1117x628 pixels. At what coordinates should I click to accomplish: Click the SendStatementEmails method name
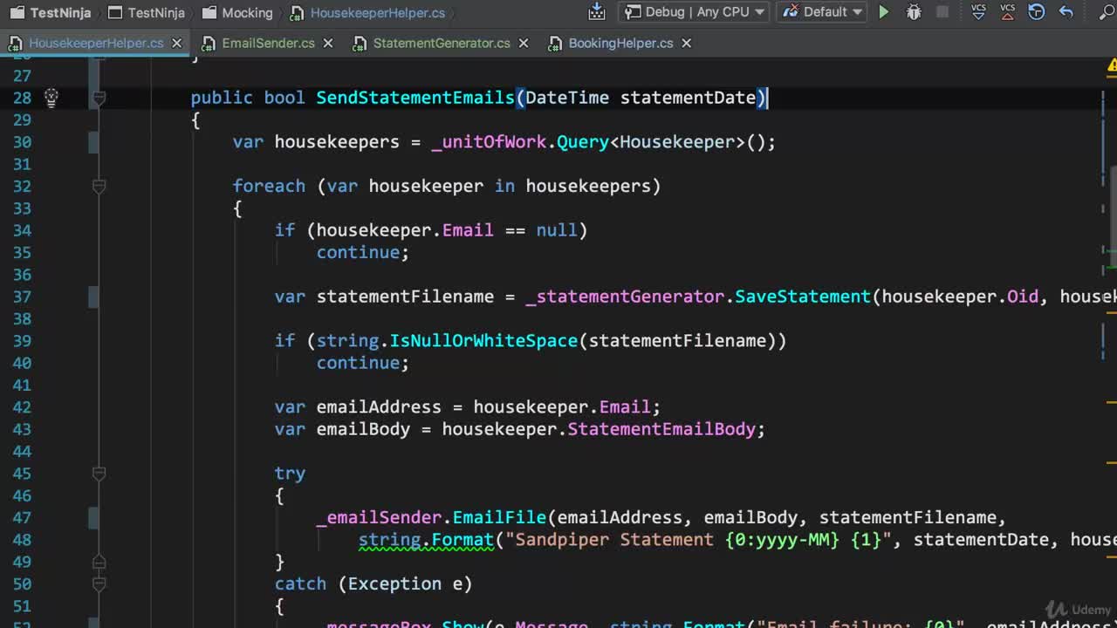[x=415, y=98]
